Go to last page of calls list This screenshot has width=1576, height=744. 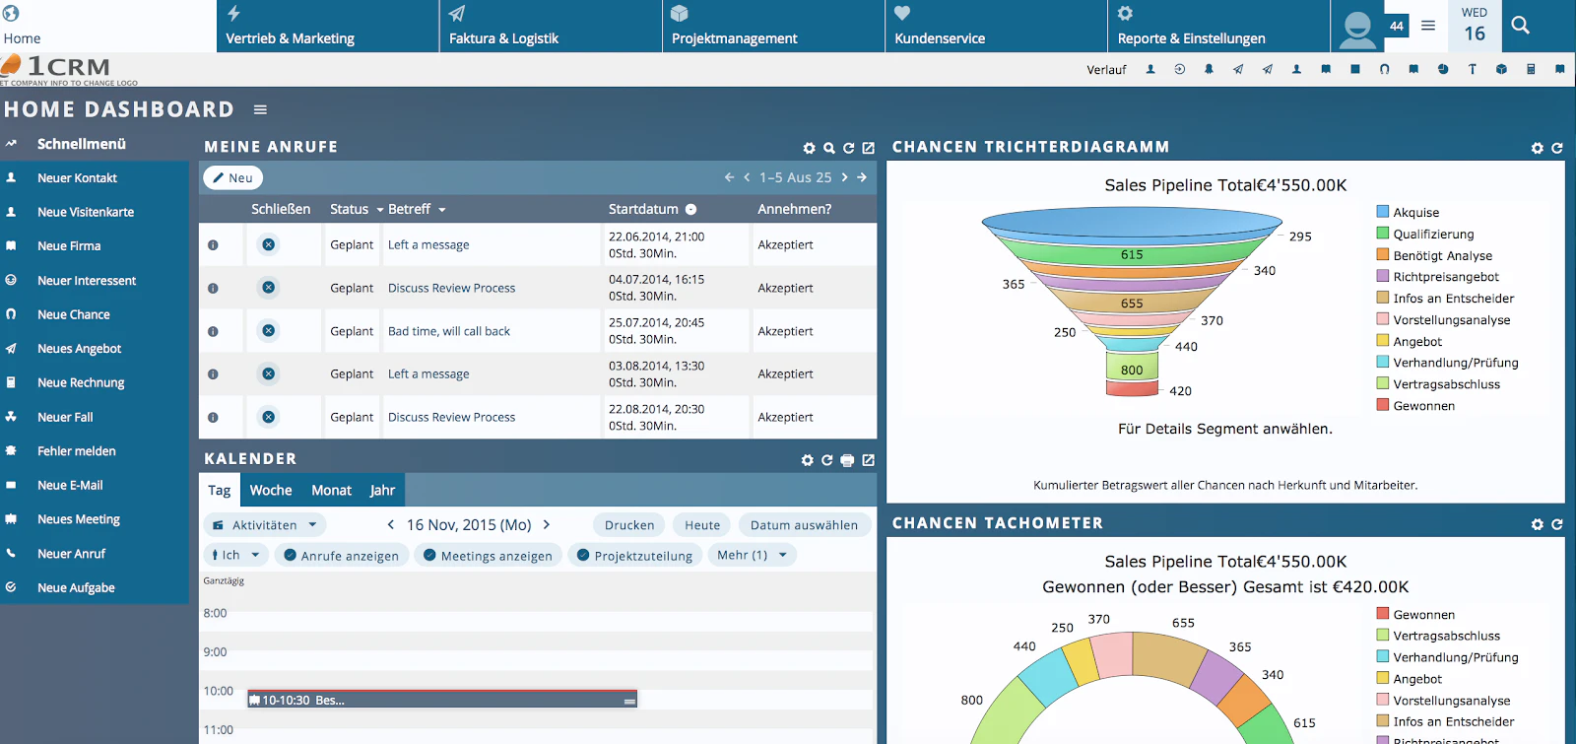(862, 177)
